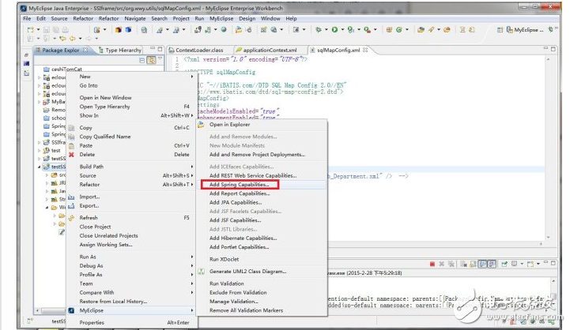This screenshot has height=330, width=570.
Task: Click the Import icon in context menu
Action: pyautogui.click(x=71, y=197)
